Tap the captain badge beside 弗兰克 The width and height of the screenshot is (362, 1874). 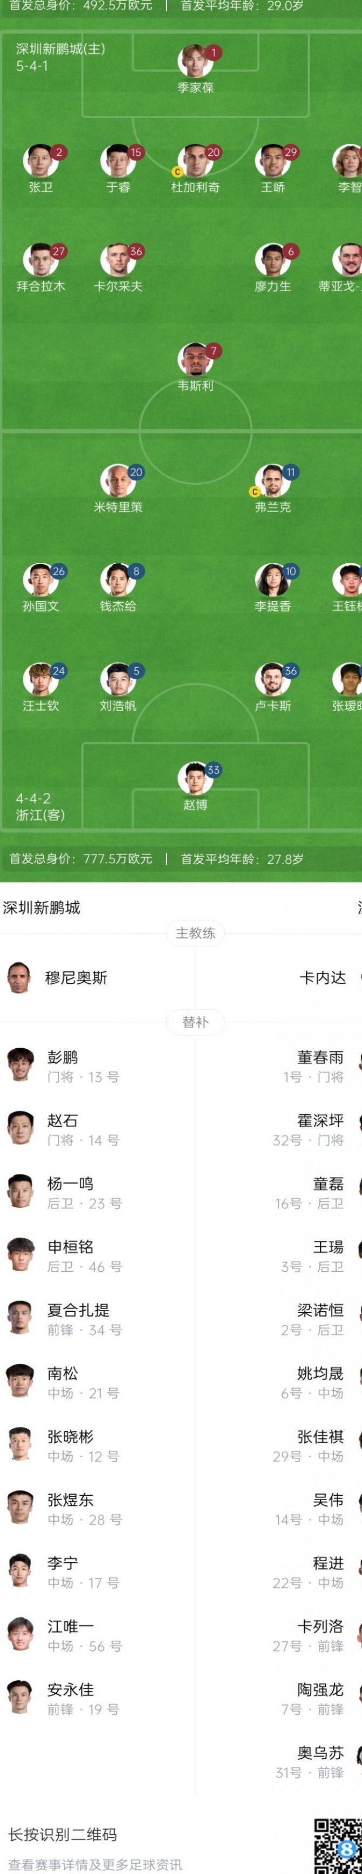click(x=254, y=492)
